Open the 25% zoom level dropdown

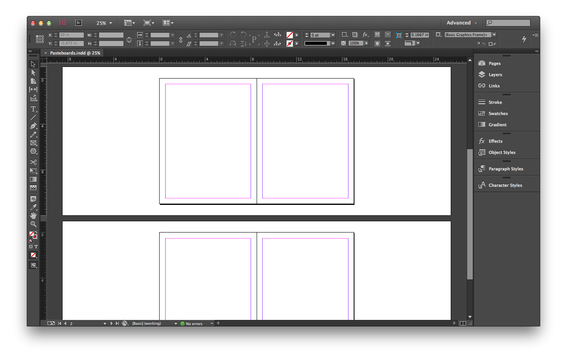pyautogui.click(x=104, y=23)
